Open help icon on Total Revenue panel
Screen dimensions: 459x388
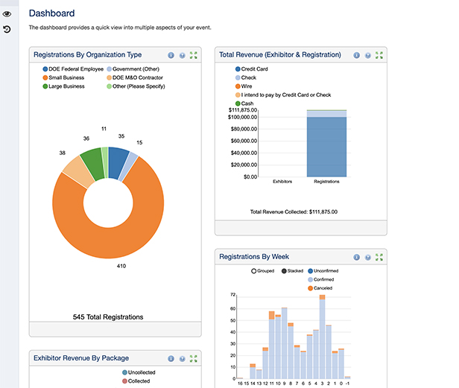pyautogui.click(x=367, y=55)
